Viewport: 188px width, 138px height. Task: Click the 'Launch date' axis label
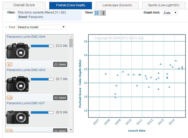coord(137,130)
